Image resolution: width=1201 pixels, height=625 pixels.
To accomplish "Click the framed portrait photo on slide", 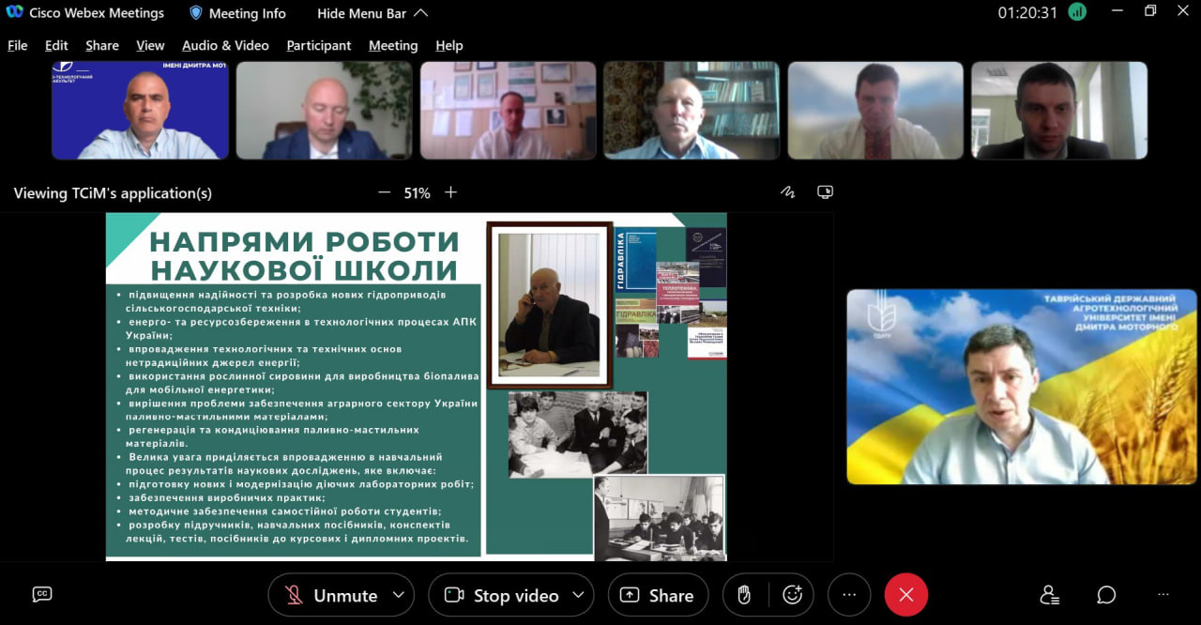I will point(550,305).
